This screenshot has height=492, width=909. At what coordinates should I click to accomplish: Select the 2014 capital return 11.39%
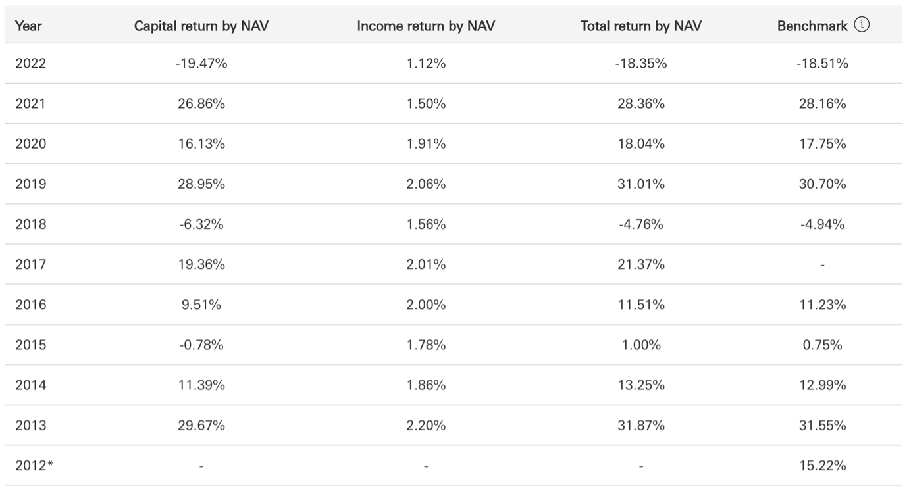pyautogui.click(x=201, y=385)
